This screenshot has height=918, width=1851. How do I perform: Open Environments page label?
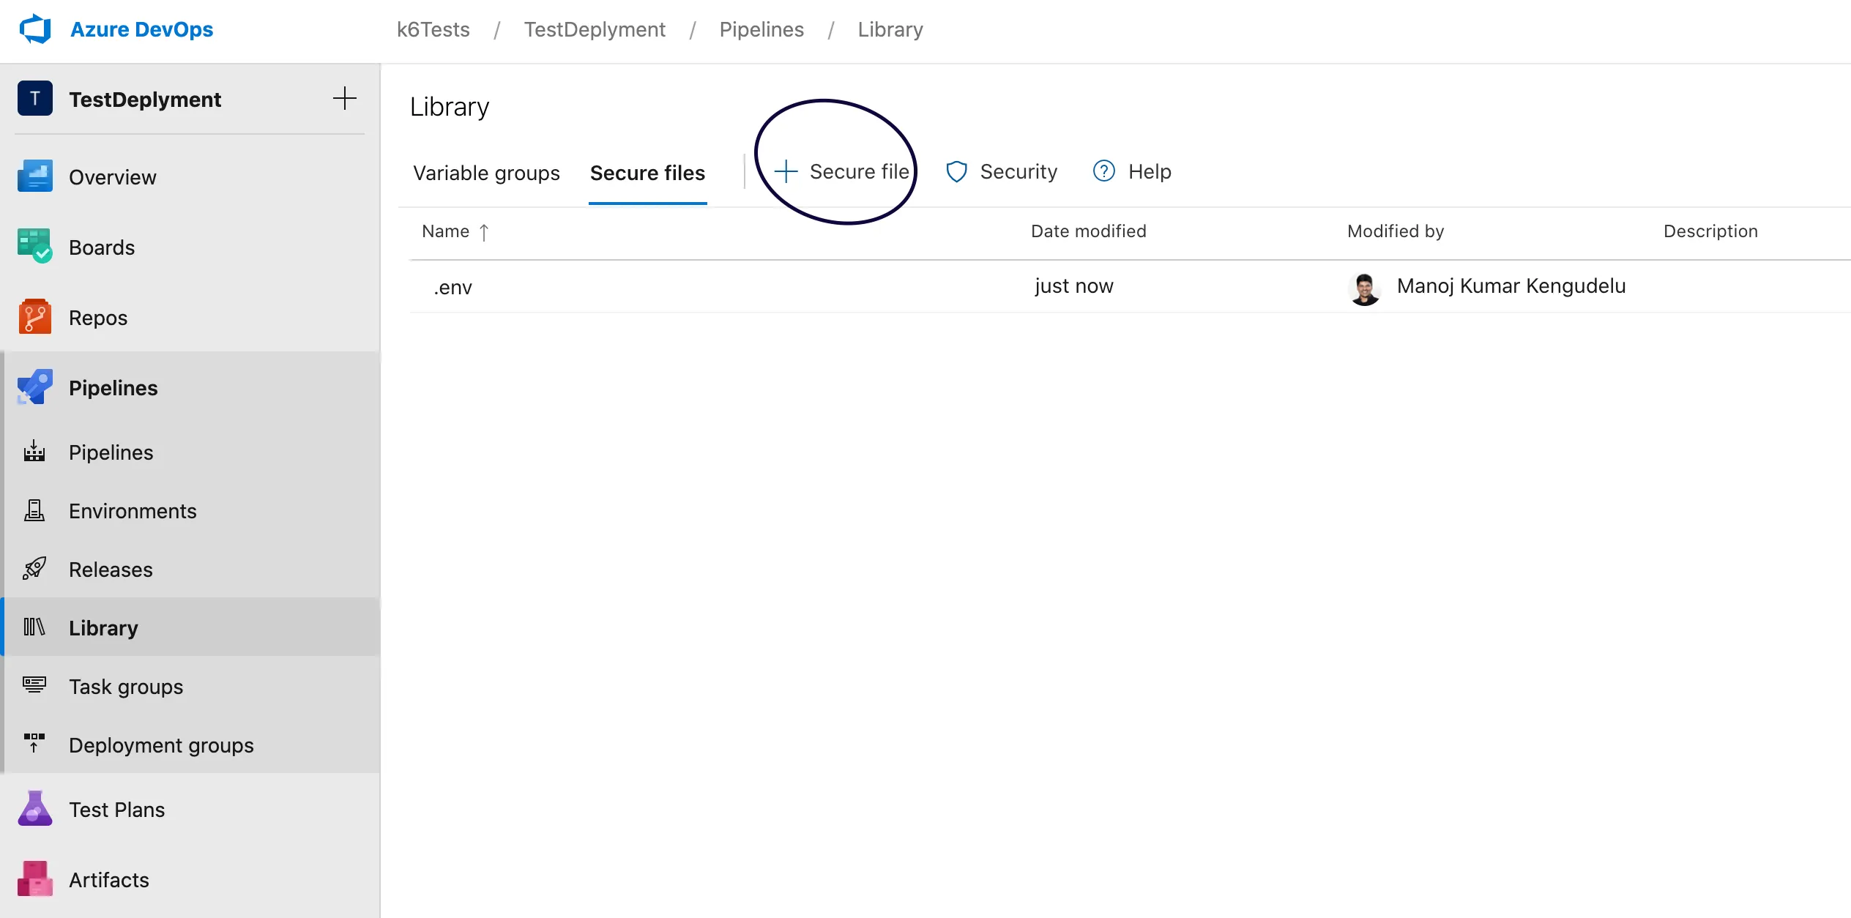[133, 511]
